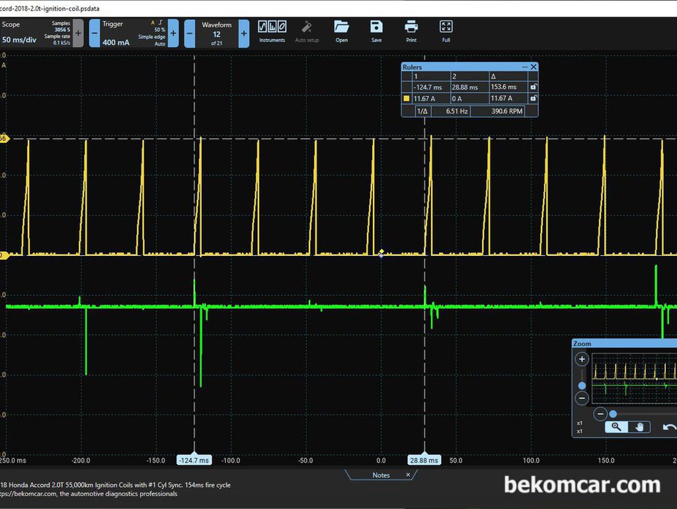Click the Open folder icon
This screenshot has height=509, width=677.
(x=342, y=32)
